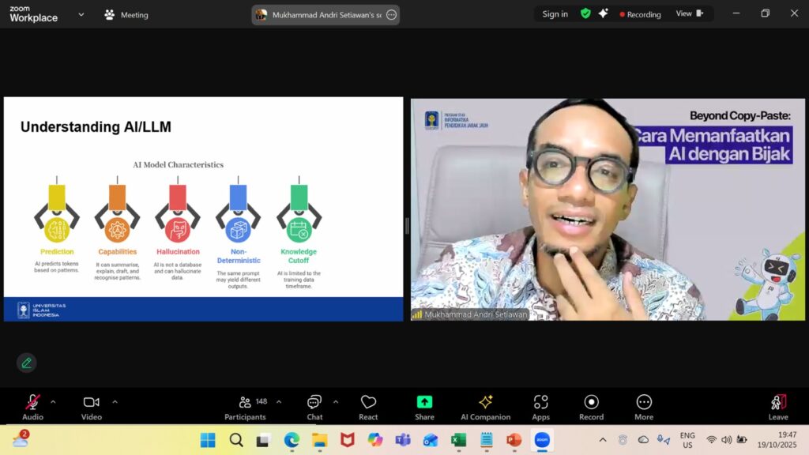
Task: Toggle the camera using Video button
Action: pyautogui.click(x=92, y=406)
